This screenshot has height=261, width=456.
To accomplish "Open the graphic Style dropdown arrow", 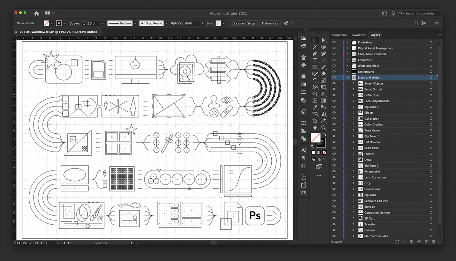I will click(225, 23).
